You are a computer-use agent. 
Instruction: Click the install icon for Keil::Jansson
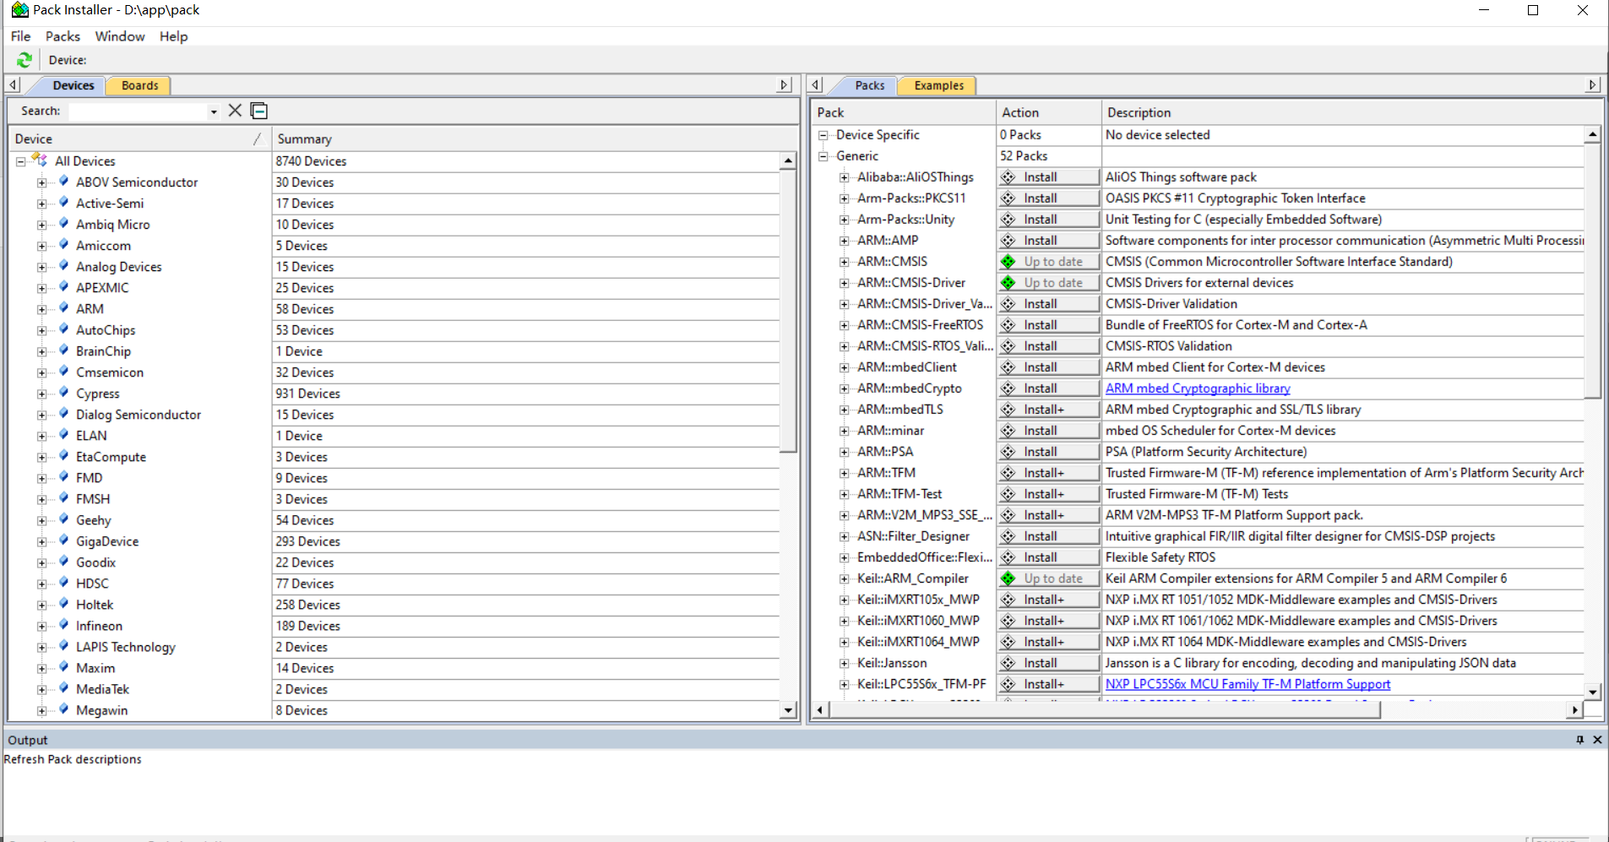click(x=1008, y=663)
